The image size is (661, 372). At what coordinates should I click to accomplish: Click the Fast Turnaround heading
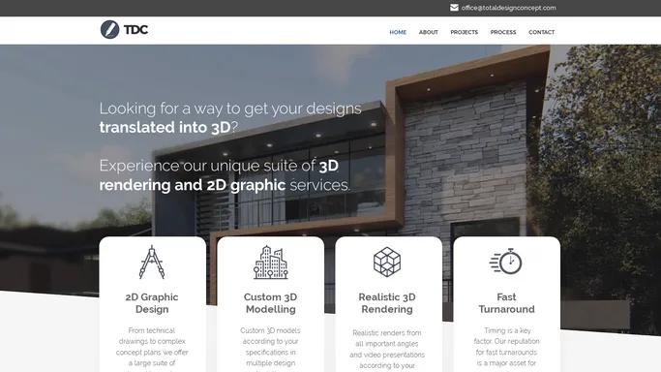506,303
